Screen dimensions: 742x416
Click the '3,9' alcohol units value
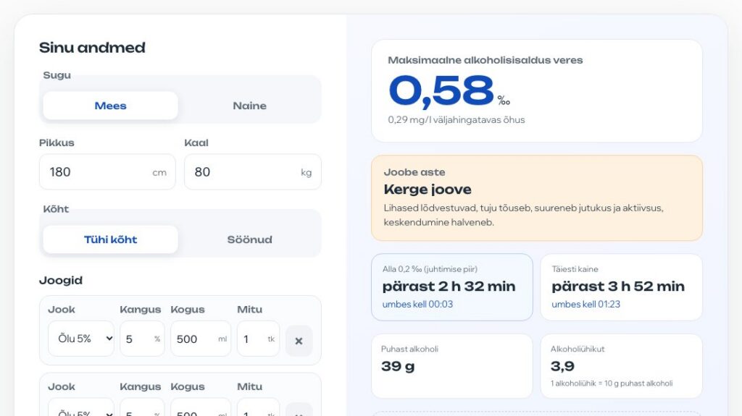click(x=562, y=366)
